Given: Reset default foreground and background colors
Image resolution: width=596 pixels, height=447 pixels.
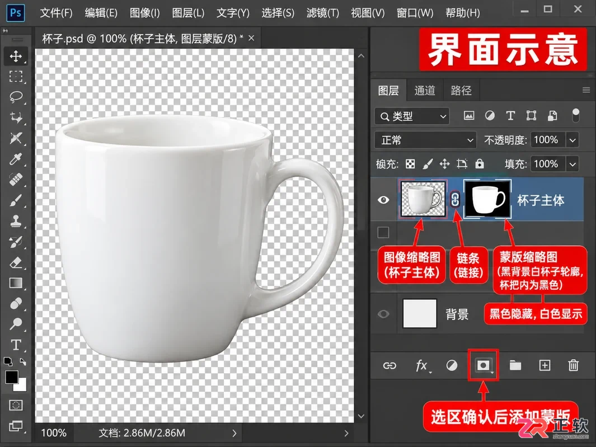Looking at the screenshot, I should [x=8, y=361].
